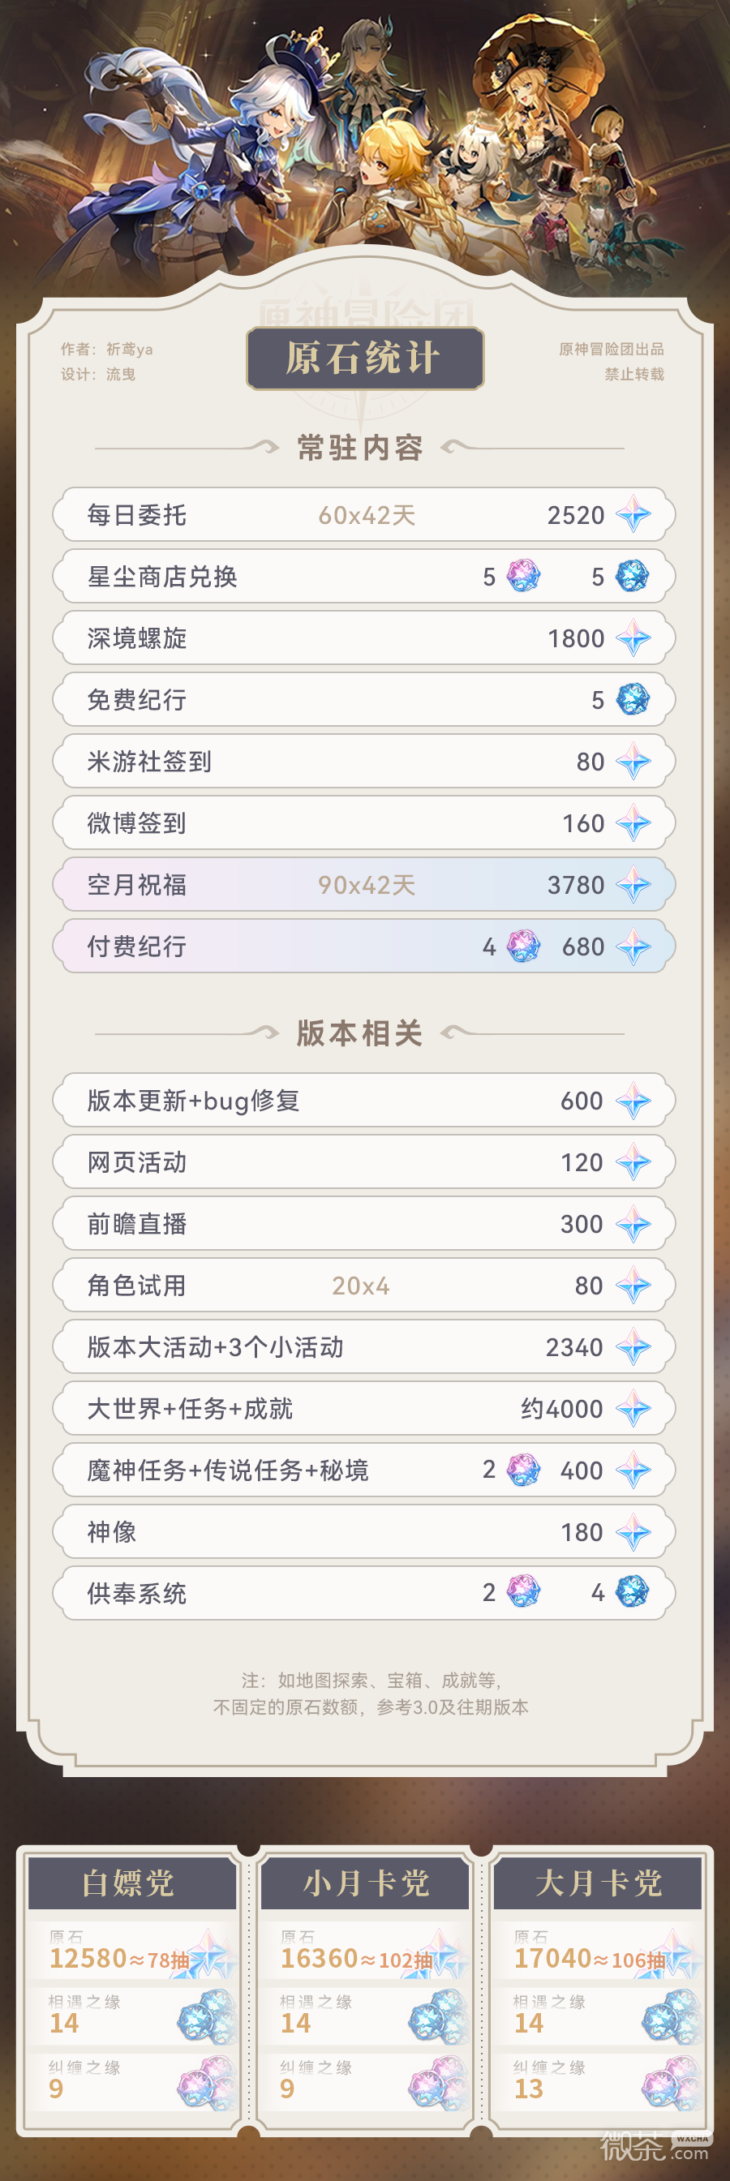This screenshot has width=730, height=2181.
Task: Click the 微茶.com watermark link
Action: (653, 2148)
